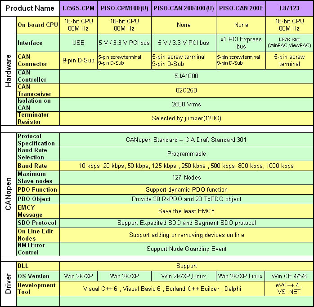Click 'CANopen Standard -- CiA Draft Standard 301'
The image size is (314, 307).
(186, 140)
